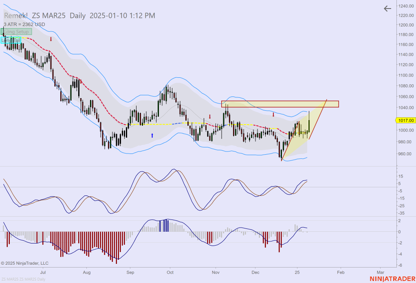Click the Sep label on time axis
Image resolution: width=416 pixels, height=283 pixels.
coord(130,272)
